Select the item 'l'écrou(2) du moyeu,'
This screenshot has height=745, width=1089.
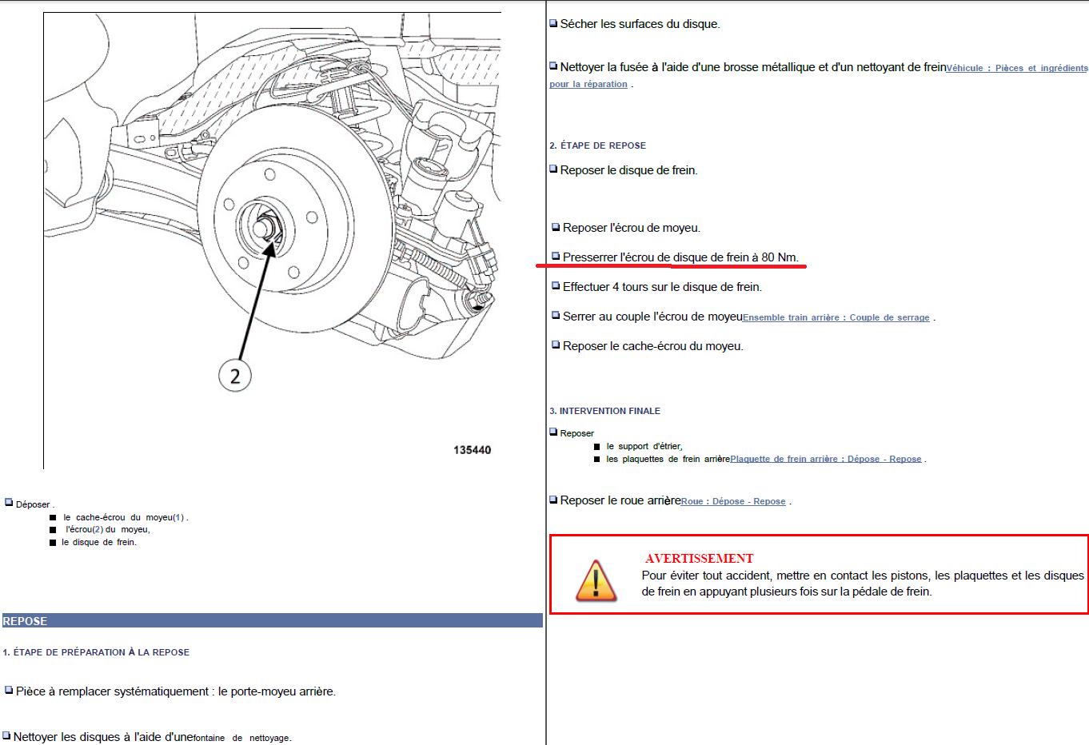(x=107, y=529)
